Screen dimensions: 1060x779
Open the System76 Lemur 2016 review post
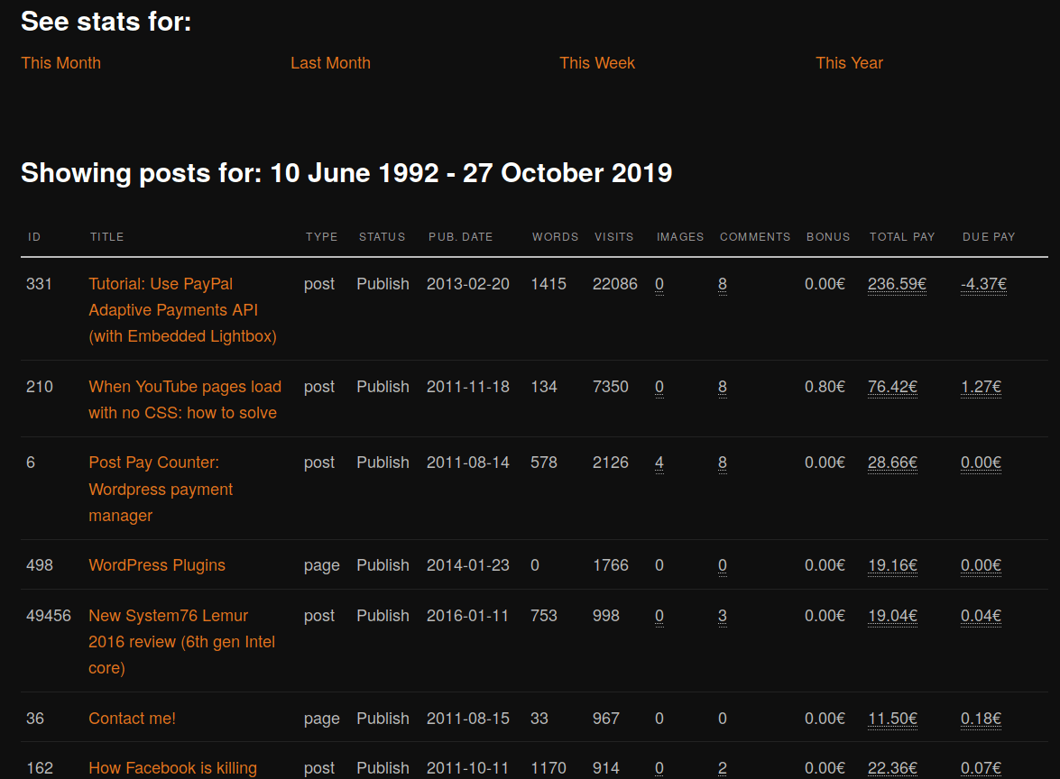coord(182,642)
